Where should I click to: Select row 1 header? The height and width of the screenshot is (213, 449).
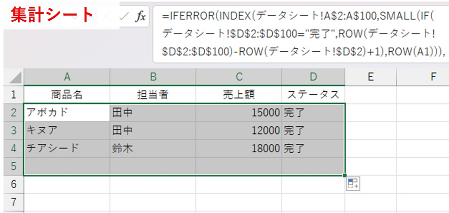click(13, 94)
